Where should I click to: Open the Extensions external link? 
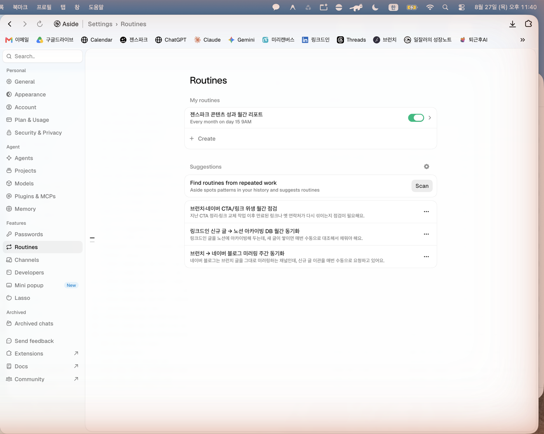tap(43, 353)
